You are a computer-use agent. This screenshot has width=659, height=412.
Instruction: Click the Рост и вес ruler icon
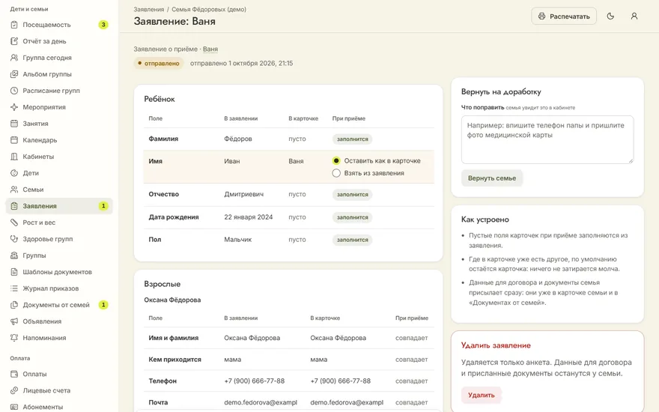[x=14, y=222]
